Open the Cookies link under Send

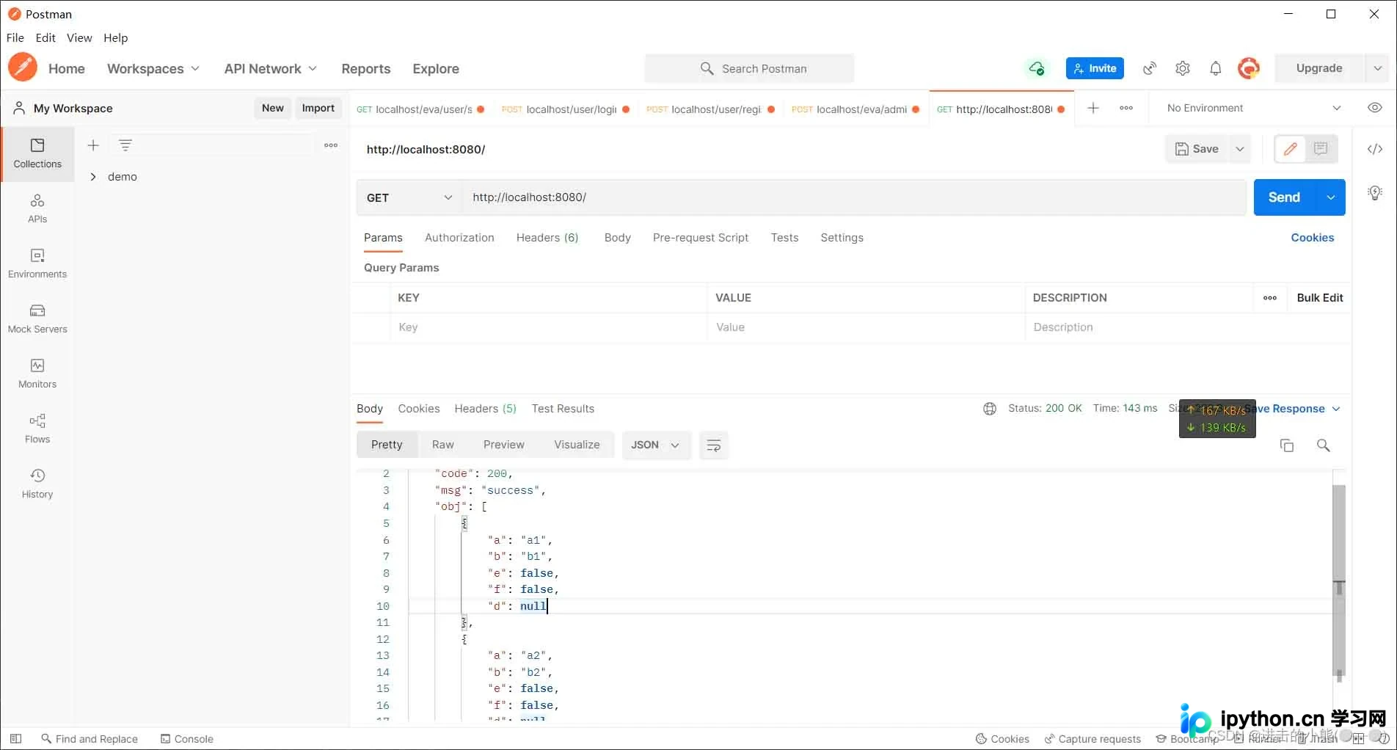1313,238
